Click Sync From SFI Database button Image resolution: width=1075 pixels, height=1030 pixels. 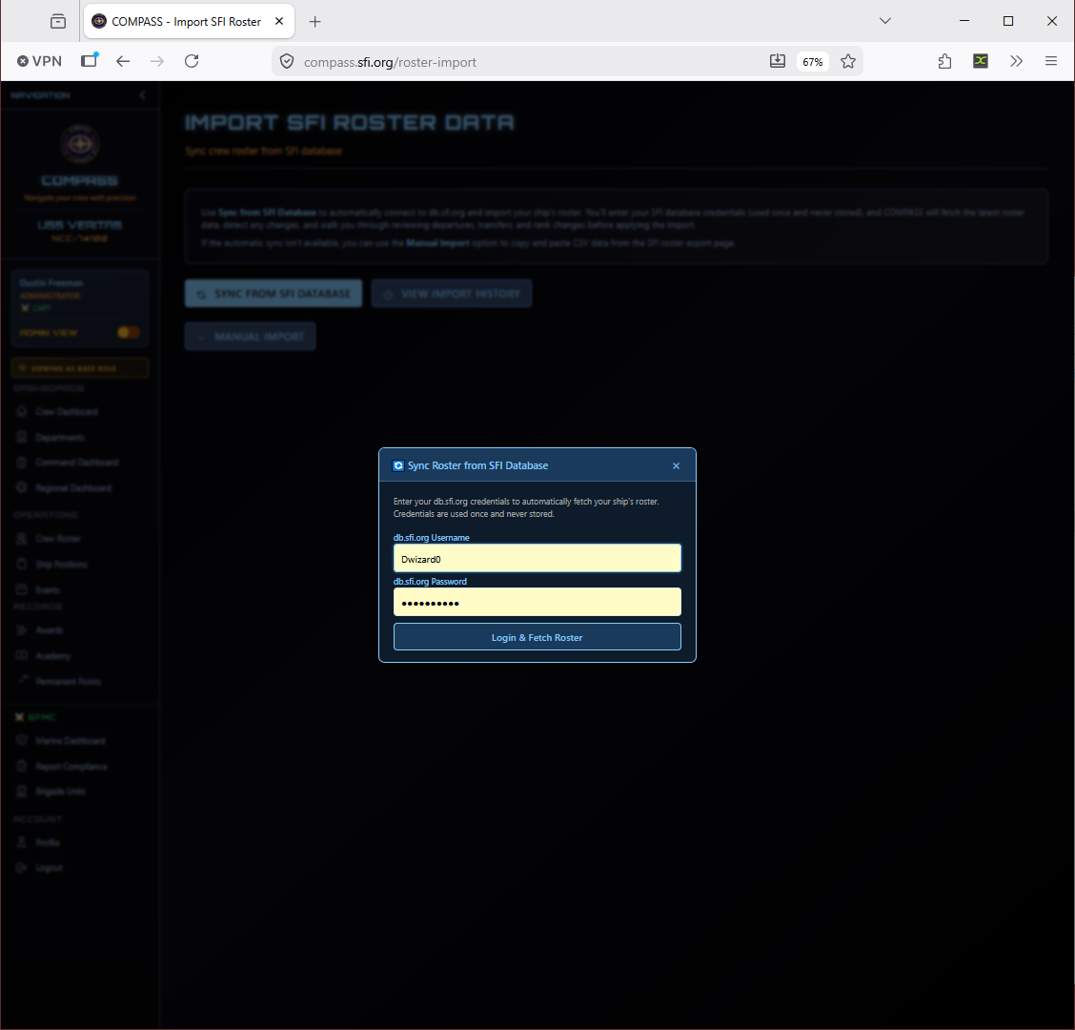273,294
